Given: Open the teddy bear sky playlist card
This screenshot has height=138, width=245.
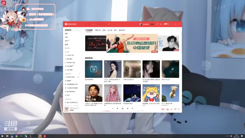Looking at the screenshot, I should click(170, 93).
